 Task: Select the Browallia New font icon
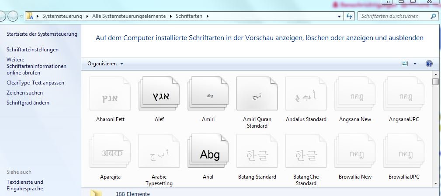click(x=355, y=151)
